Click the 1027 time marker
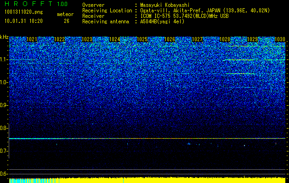 pyautogui.click(x=198, y=39)
